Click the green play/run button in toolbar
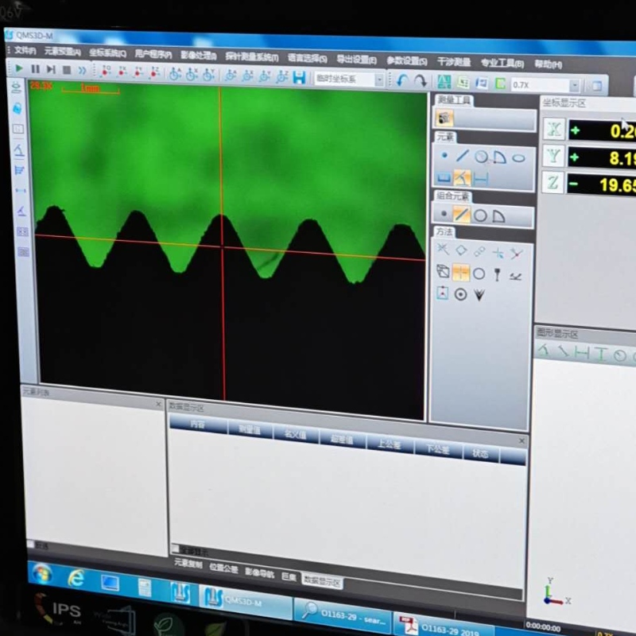 click(x=19, y=69)
